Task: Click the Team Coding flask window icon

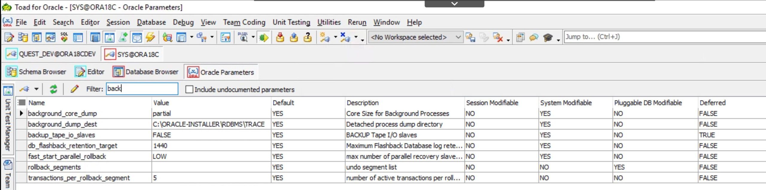Action: tap(110, 38)
